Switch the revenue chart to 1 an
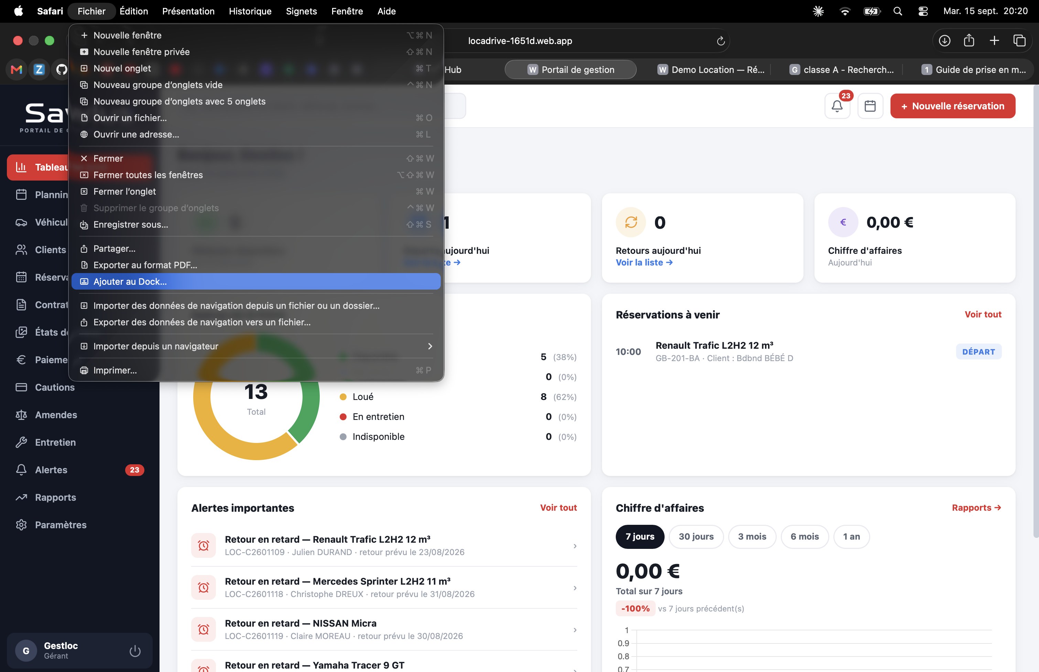 [x=851, y=536]
